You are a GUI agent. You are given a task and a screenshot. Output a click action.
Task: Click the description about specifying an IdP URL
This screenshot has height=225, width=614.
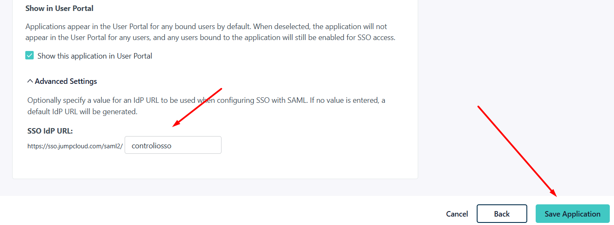coord(206,106)
